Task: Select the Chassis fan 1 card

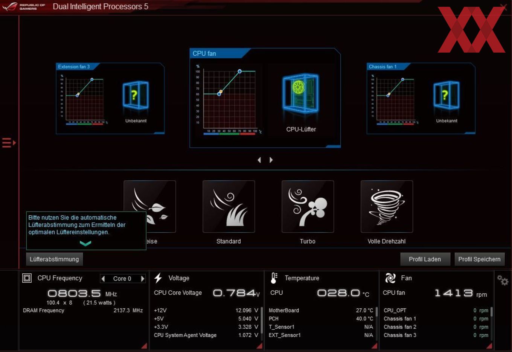Action: pyautogui.click(x=421, y=99)
